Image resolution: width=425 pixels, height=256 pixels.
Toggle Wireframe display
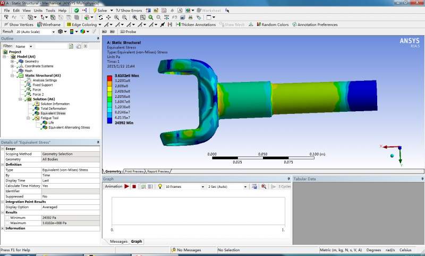pos(49,24)
